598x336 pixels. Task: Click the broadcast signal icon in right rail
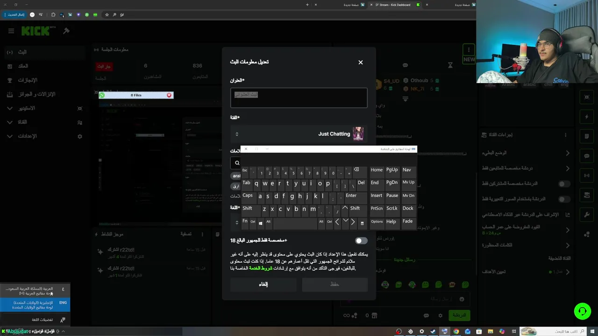pyautogui.click(x=587, y=175)
